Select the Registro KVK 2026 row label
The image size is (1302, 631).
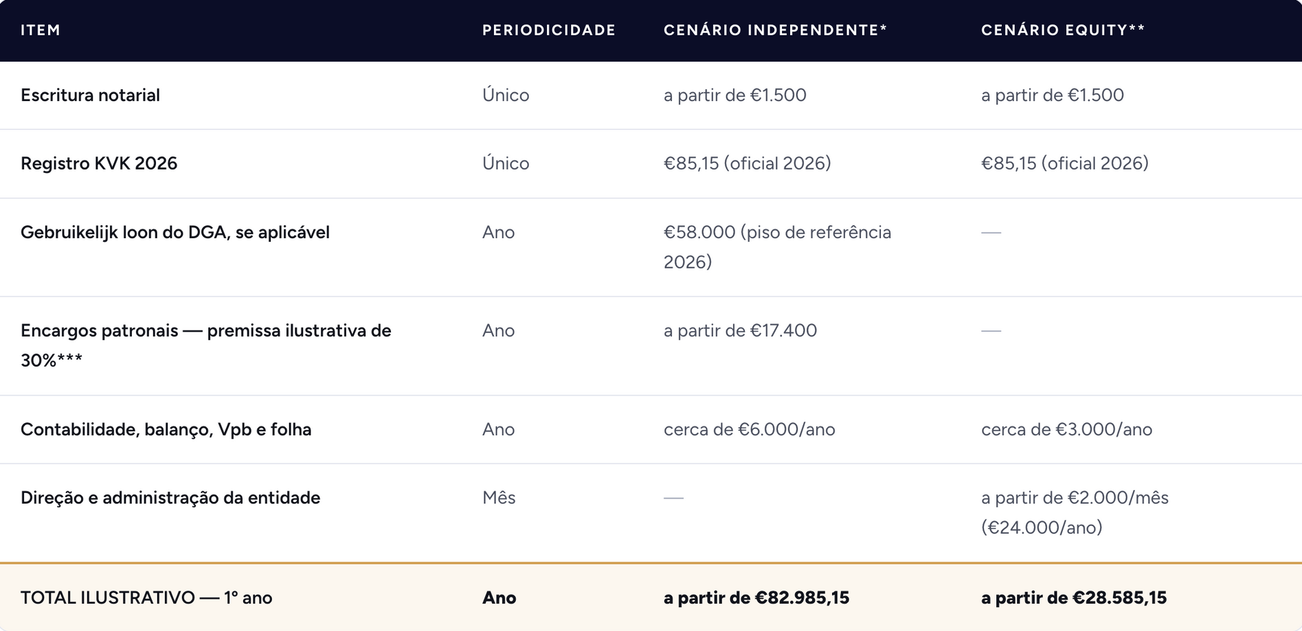(x=99, y=163)
